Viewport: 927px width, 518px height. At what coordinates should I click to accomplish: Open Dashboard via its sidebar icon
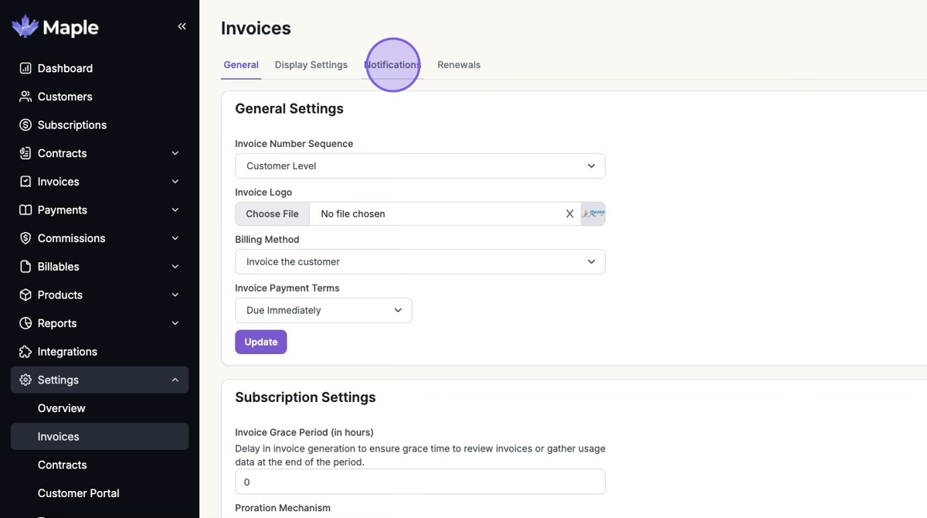pos(25,68)
